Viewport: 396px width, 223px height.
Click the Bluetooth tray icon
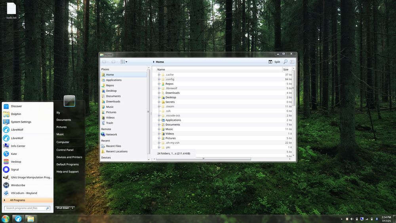pyautogui.click(x=377, y=219)
